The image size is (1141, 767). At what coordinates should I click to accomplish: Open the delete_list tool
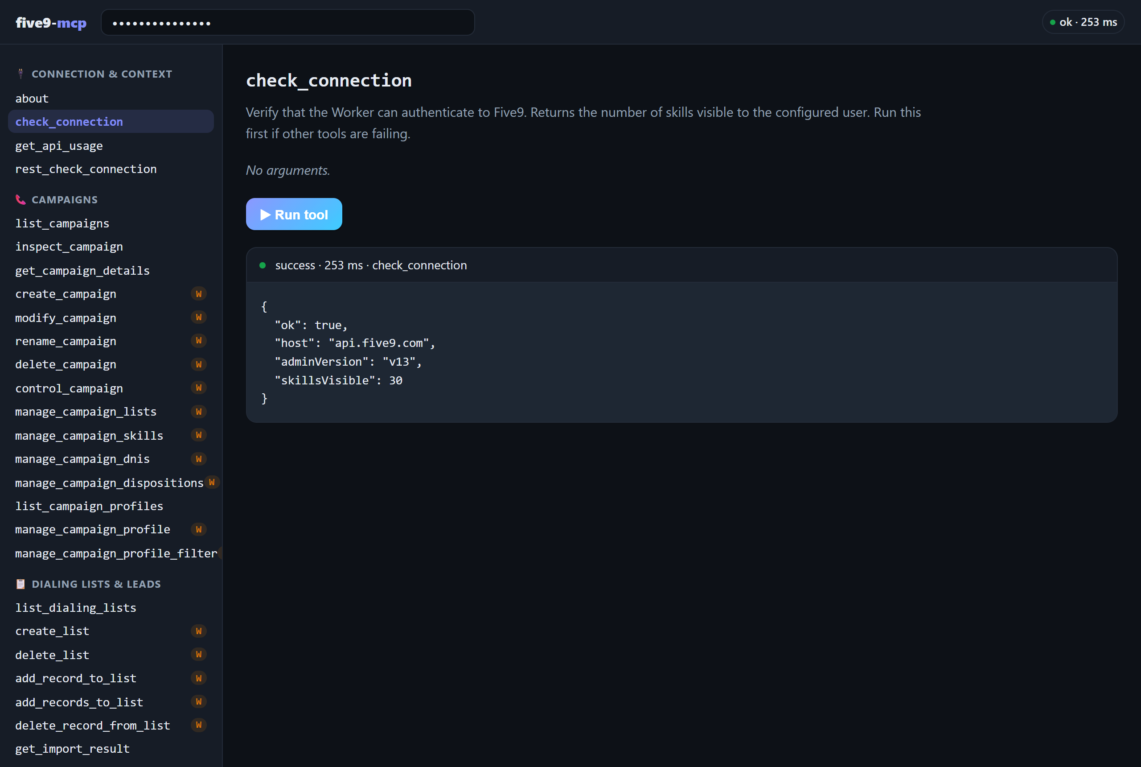point(111,655)
